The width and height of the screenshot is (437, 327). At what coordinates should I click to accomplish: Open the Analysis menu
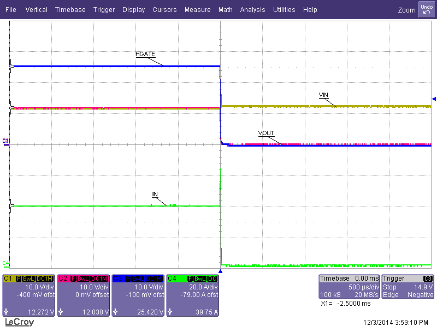pos(252,9)
